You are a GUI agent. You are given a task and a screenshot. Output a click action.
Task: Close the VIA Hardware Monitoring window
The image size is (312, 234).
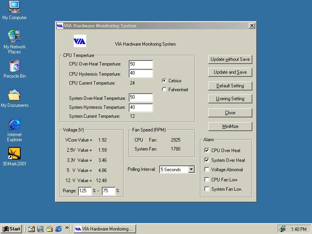252,26
